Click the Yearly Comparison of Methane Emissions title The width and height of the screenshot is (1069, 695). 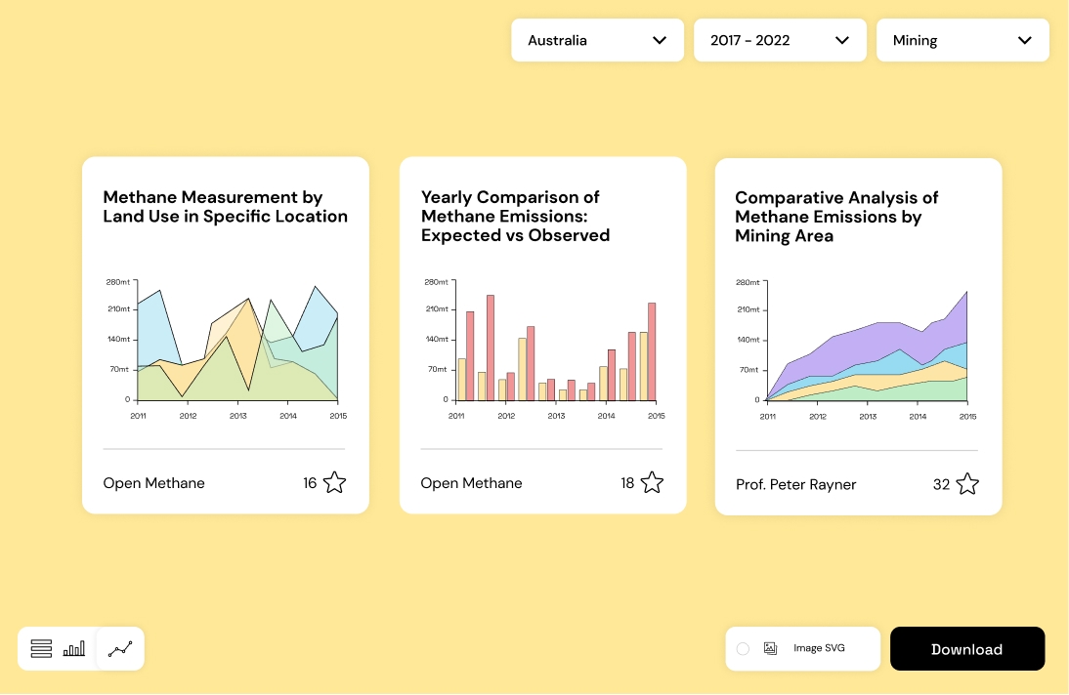(515, 216)
